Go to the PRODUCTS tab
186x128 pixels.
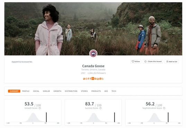(x=96, y=91)
